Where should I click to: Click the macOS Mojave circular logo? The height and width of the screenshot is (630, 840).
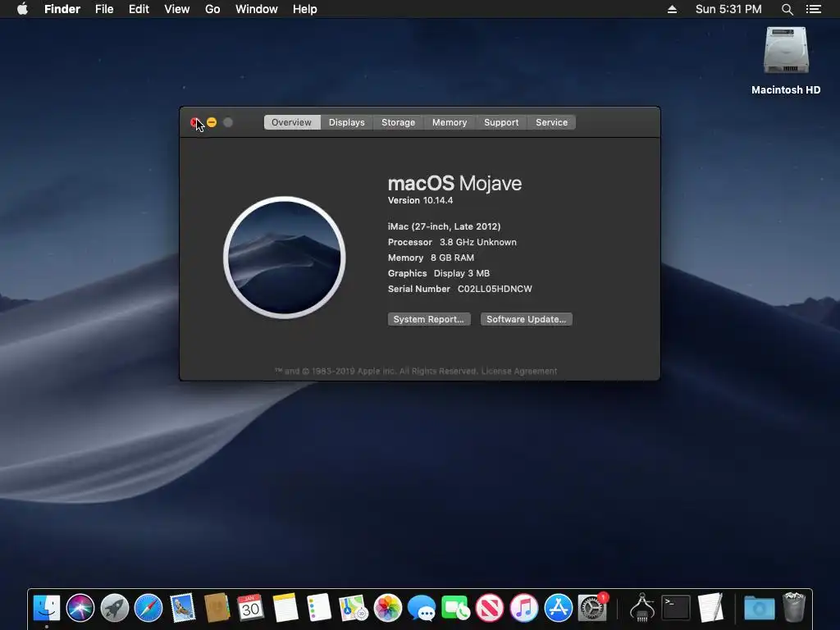285,258
